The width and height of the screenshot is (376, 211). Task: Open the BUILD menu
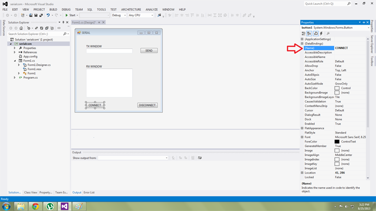(53, 10)
